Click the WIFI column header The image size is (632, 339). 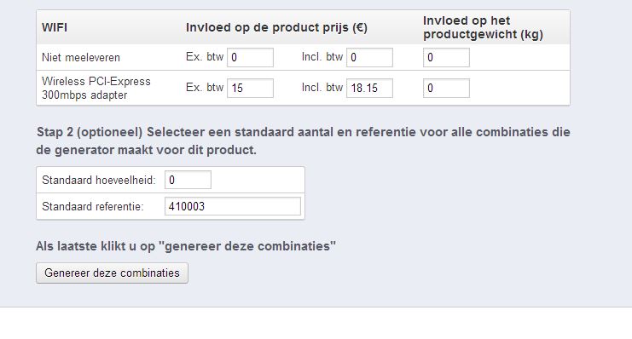pyautogui.click(x=55, y=28)
